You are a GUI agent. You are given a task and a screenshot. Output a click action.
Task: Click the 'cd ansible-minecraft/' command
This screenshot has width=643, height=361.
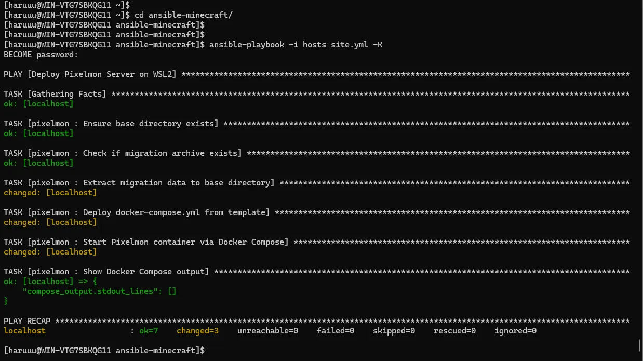[x=183, y=15]
